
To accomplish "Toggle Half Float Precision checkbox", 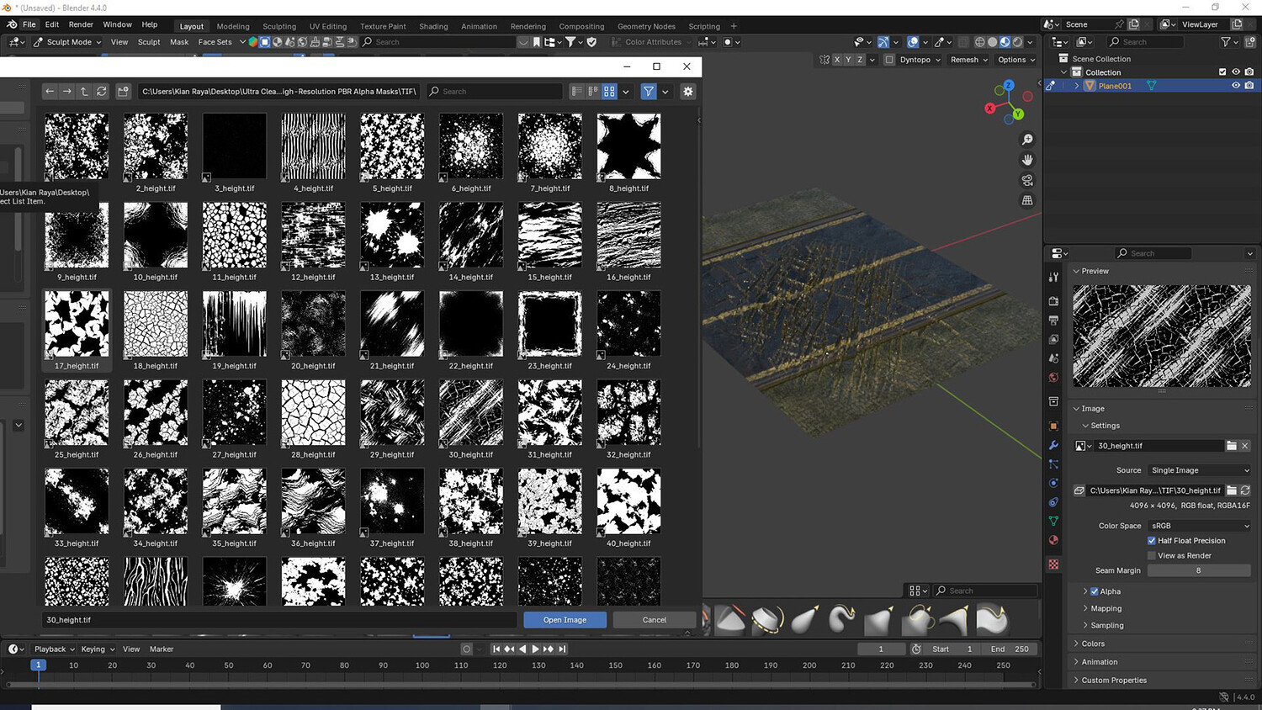I will (x=1152, y=541).
